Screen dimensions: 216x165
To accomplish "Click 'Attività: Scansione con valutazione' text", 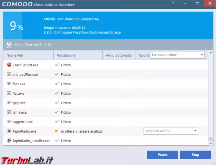I will [x=71, y=19].
